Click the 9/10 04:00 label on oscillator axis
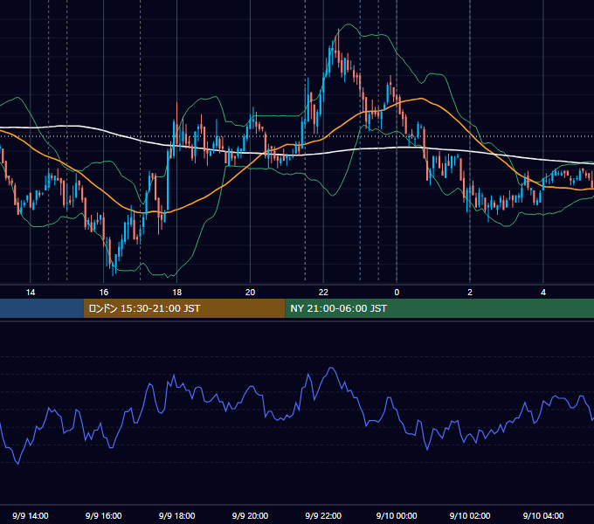The width and height of the screenshot is (594, 524). coord(543,515)
